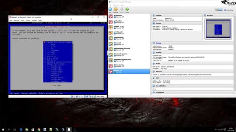Open Google Chrome from the taskbar
Screen dimensions: 236x132
click(x=39, y=129)
